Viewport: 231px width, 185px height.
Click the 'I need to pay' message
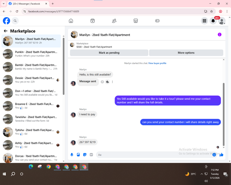[x=87, y=114]
